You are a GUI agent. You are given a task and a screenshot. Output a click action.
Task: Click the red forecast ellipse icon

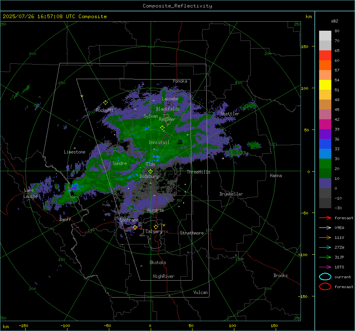point(325,287)
